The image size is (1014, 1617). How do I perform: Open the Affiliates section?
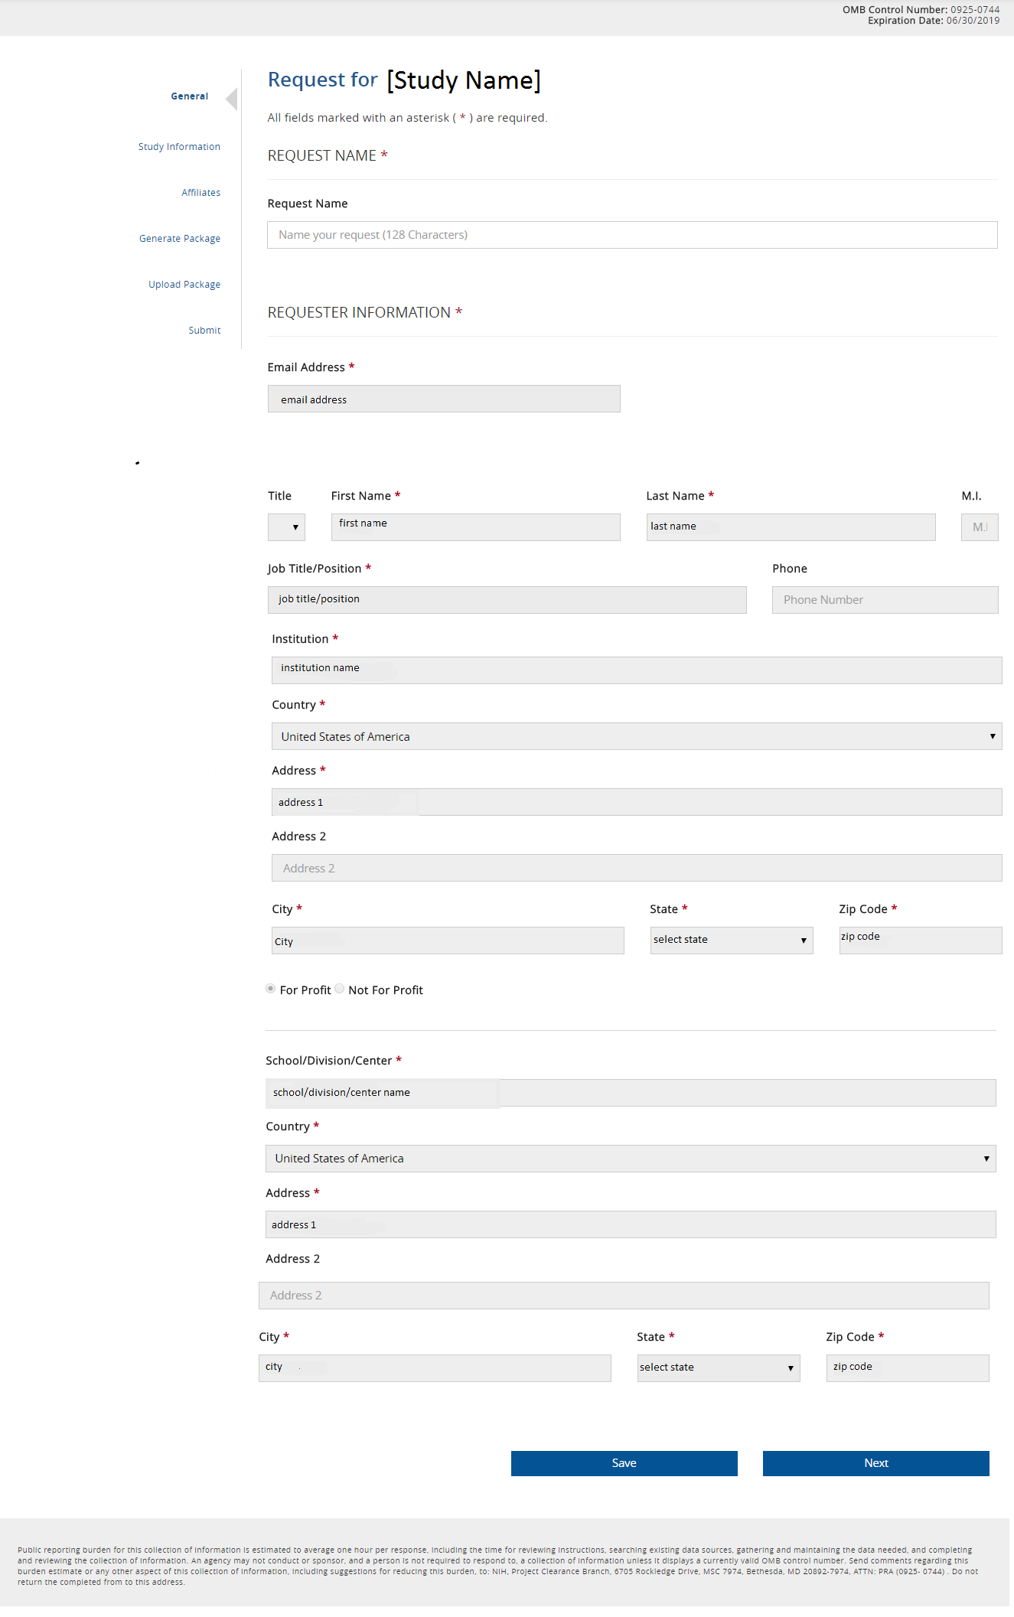[x=201, y=193]
